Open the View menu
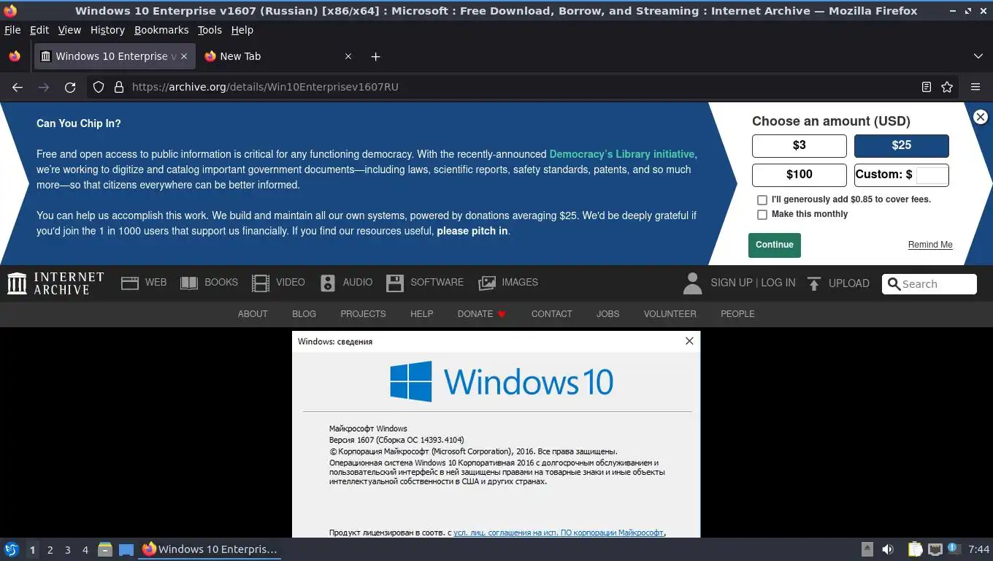 click(69, 30)
